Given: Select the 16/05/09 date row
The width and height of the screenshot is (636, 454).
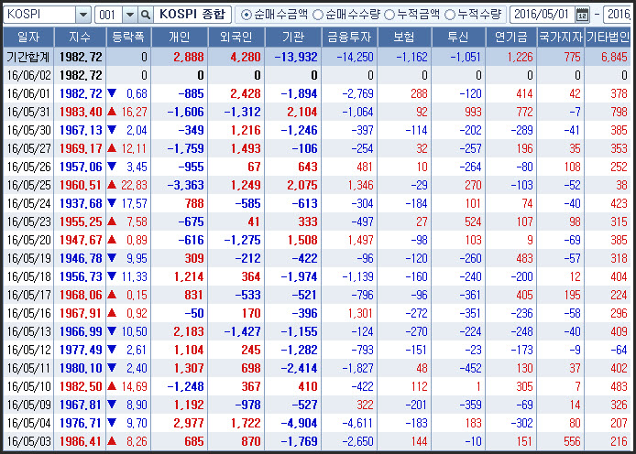Looking at the screenshot, I should click(317, 405).
